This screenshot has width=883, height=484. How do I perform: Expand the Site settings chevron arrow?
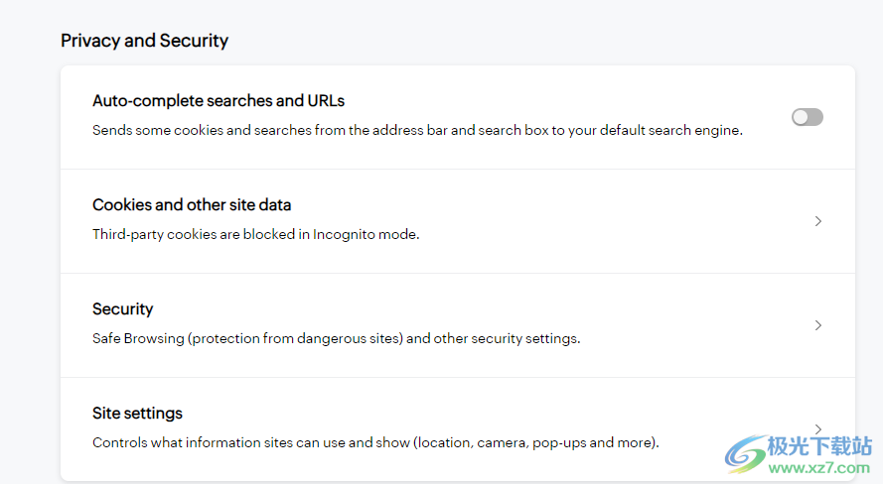click(818, 428)
